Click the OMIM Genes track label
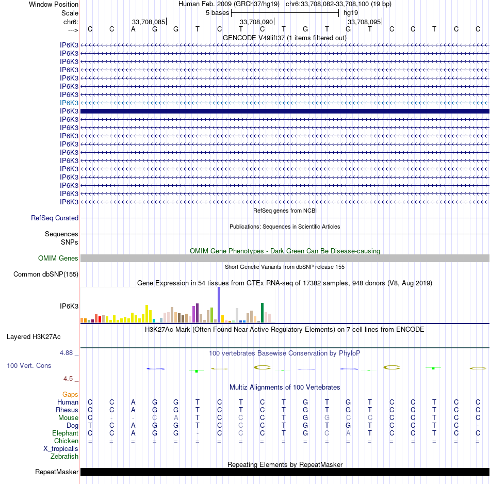Screen dimensions: 490x484 (x=58, y=259)
